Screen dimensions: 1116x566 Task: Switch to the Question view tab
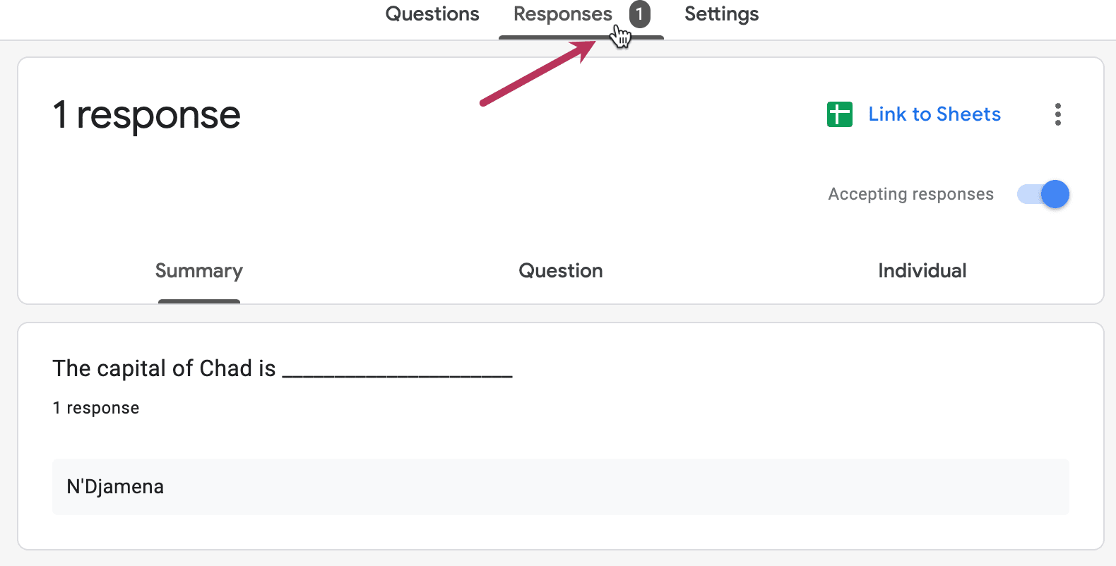click(560, 270)
